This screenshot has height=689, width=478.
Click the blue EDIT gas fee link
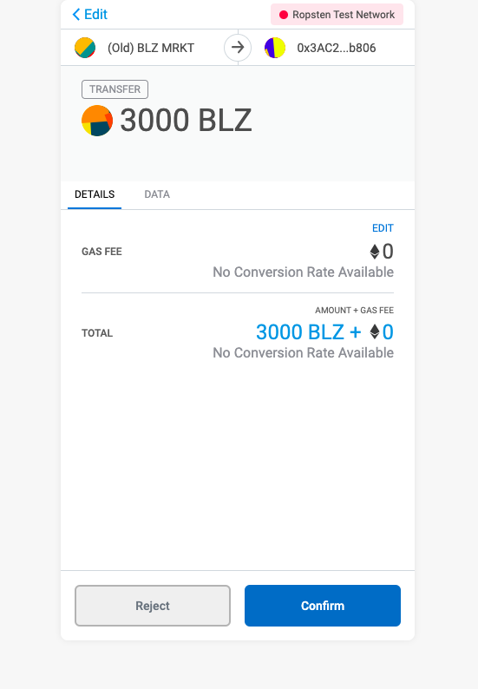[x=383, y=228]
